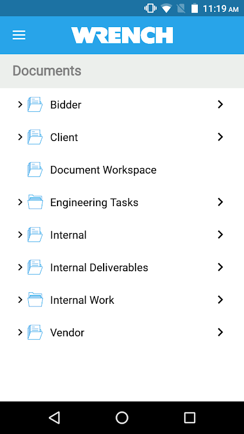Expand the Internal tree node

[x=20, y=235]
